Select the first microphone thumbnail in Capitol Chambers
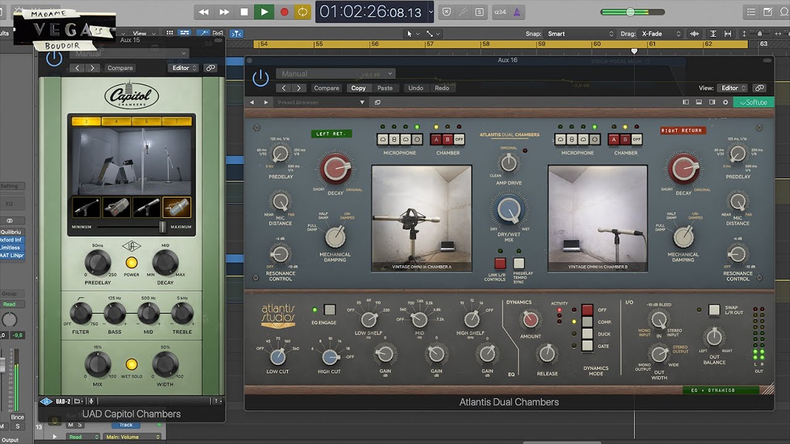This screenshot has height=444, width=790. tap(86, 207)
